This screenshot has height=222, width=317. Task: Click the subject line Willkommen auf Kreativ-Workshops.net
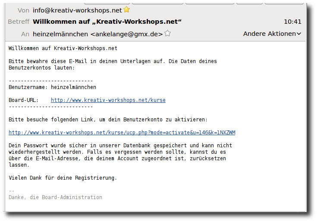coord(107,22)
